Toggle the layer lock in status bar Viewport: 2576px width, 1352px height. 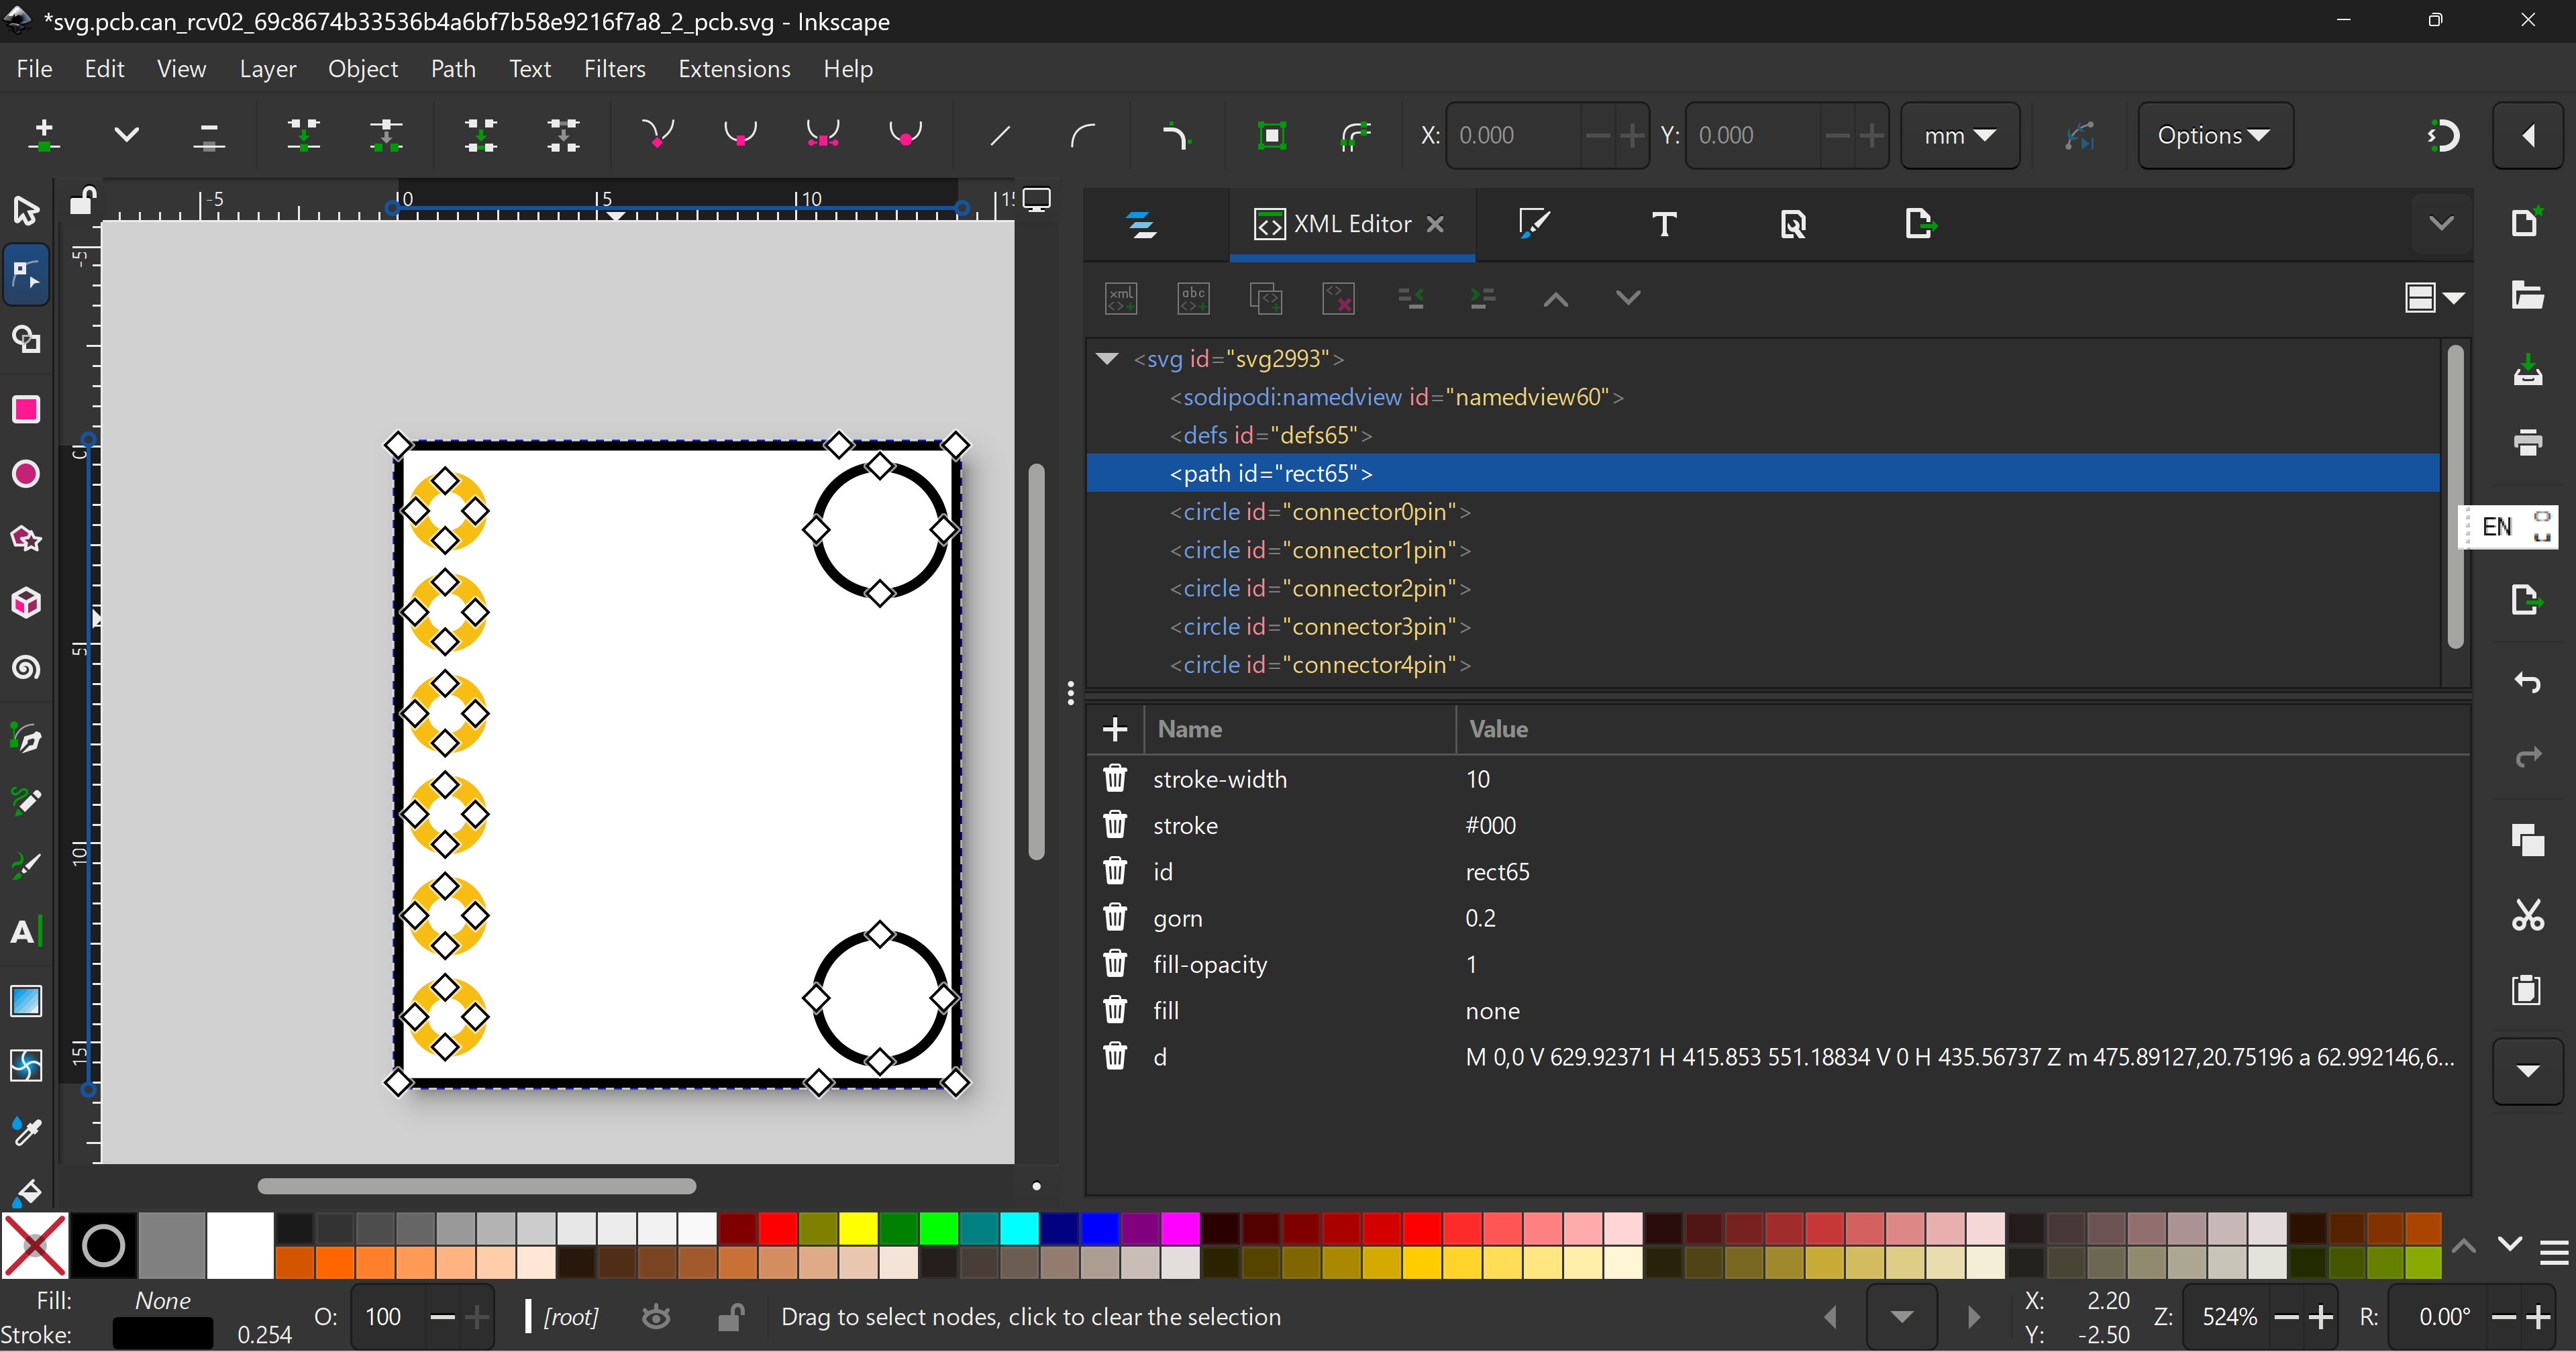pyautogui.click(x=730, y=1317)
